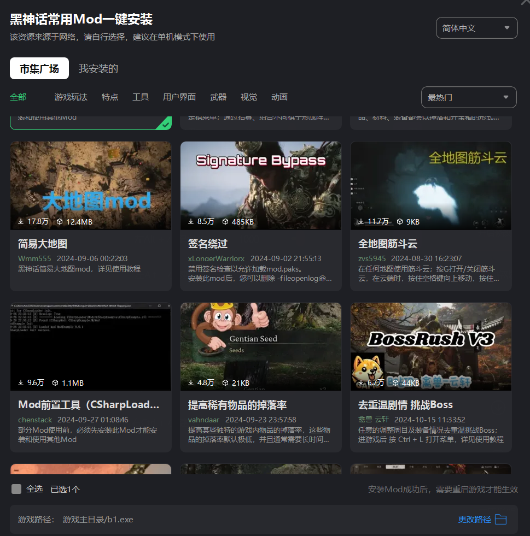Click the 去重温剧情 挑战Boss title
Viewport: 530px width, 536px height.
405,405
